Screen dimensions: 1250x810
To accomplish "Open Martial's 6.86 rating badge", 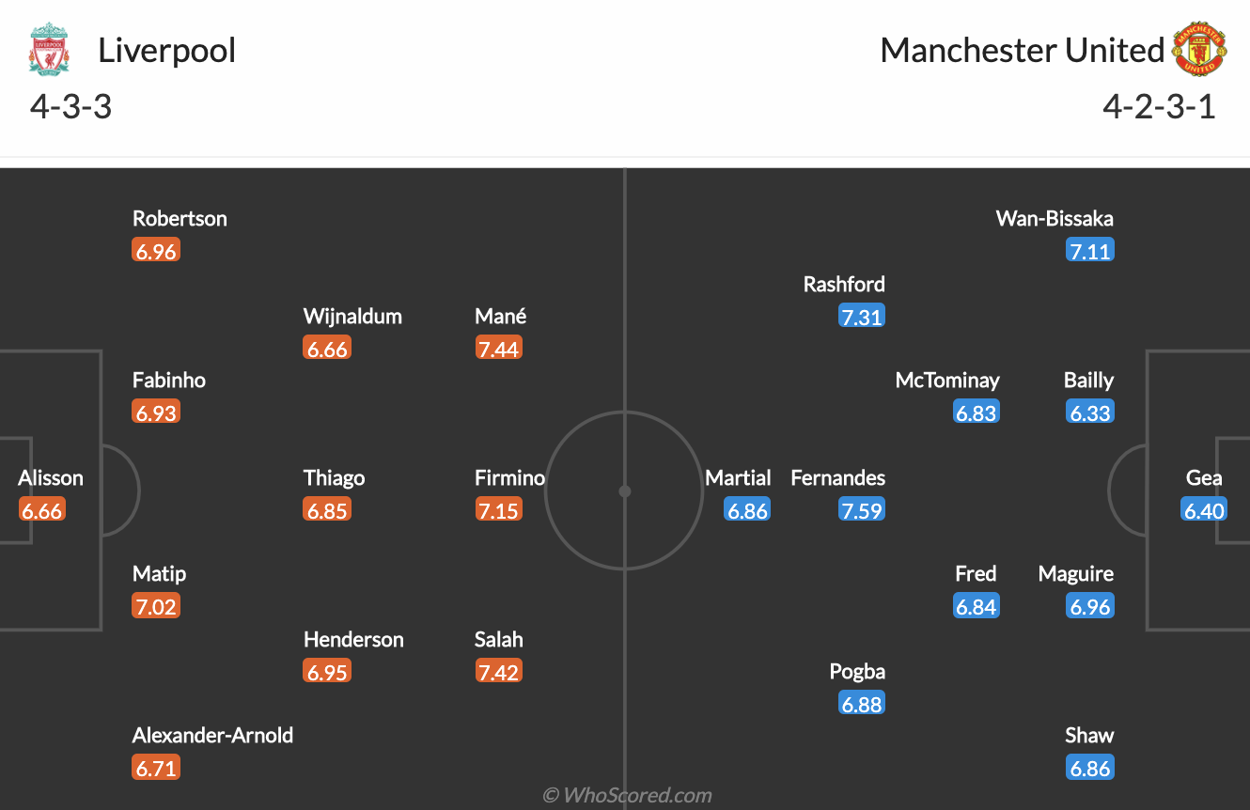I will point(747,510).
